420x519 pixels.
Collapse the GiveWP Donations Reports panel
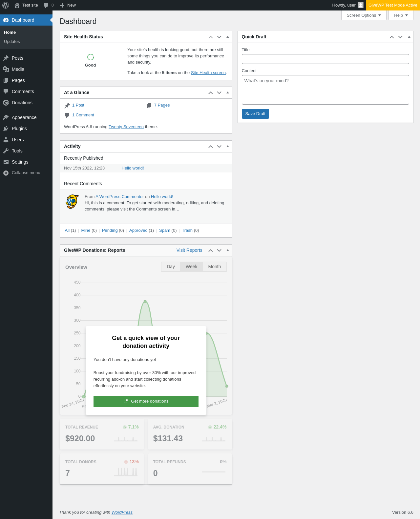coord(228,250)
